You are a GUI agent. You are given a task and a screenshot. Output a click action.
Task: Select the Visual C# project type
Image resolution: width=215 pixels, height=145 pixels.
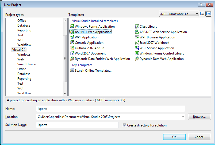coord(19,50)
